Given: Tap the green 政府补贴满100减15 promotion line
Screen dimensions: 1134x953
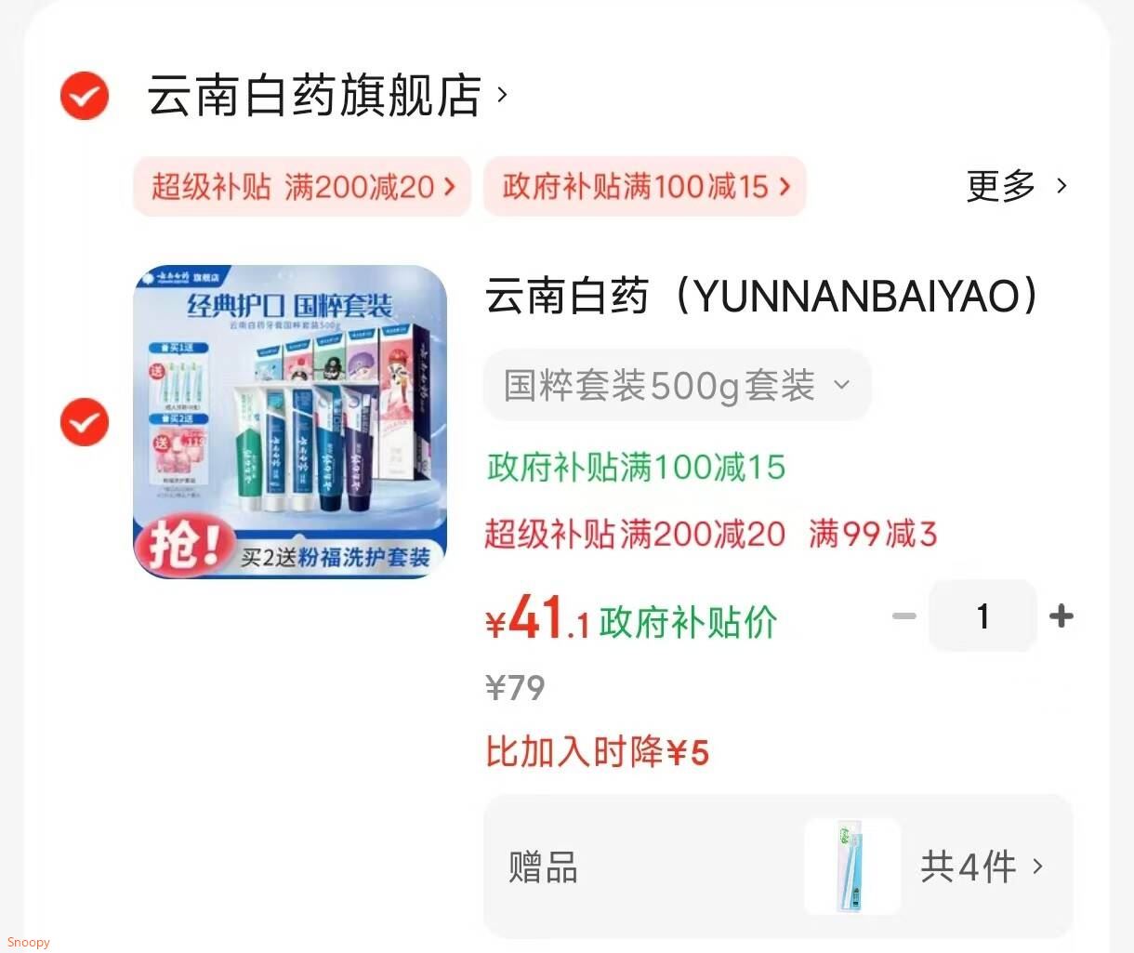Looking at the screenshot, I should tap(637, 467).
